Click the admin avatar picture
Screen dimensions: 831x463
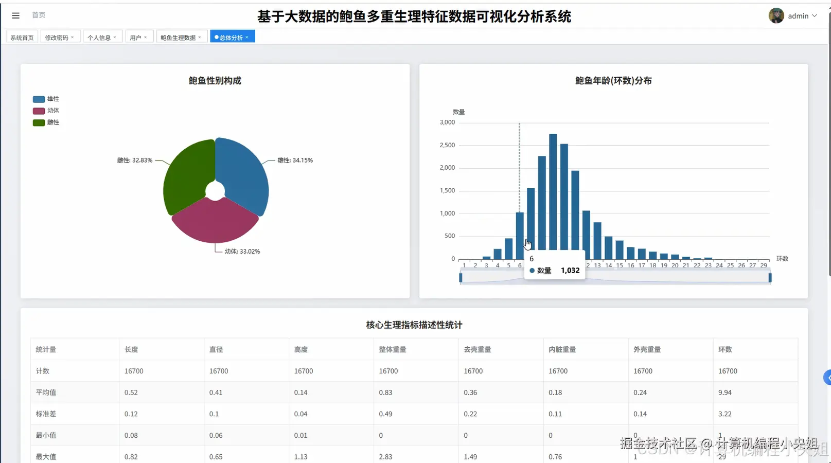pos(776,15)
